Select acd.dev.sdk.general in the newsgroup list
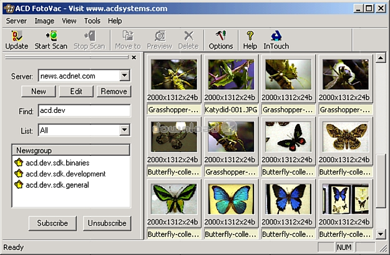Screen dimensions: 390x255 pos(57,185)
